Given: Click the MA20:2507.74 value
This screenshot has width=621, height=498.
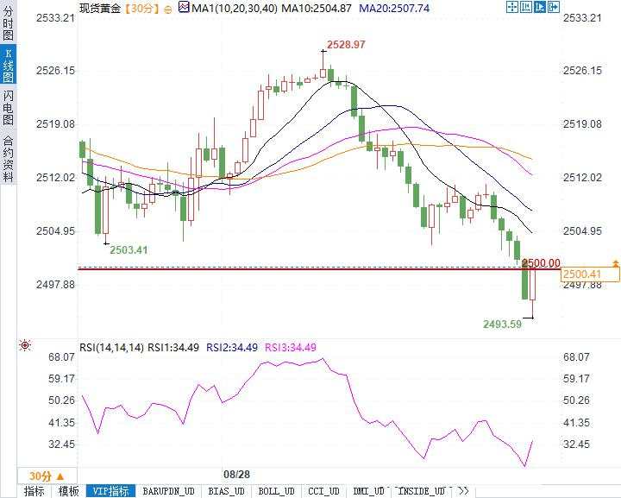Looking at the screenshot, I should pos(394,8).
